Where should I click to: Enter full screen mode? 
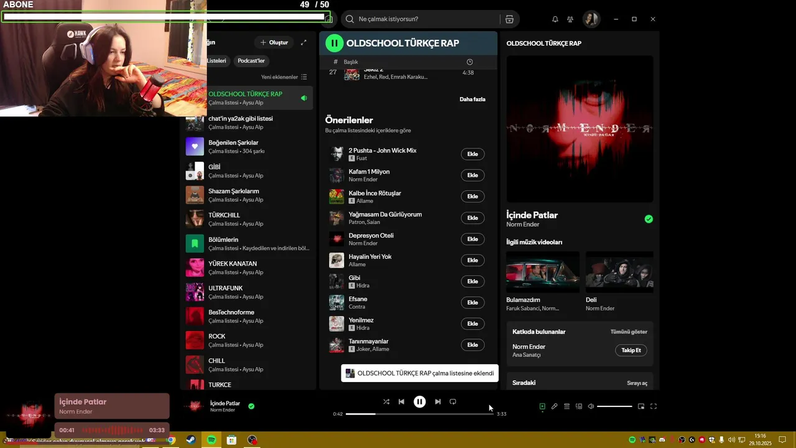tap(654, 406)
